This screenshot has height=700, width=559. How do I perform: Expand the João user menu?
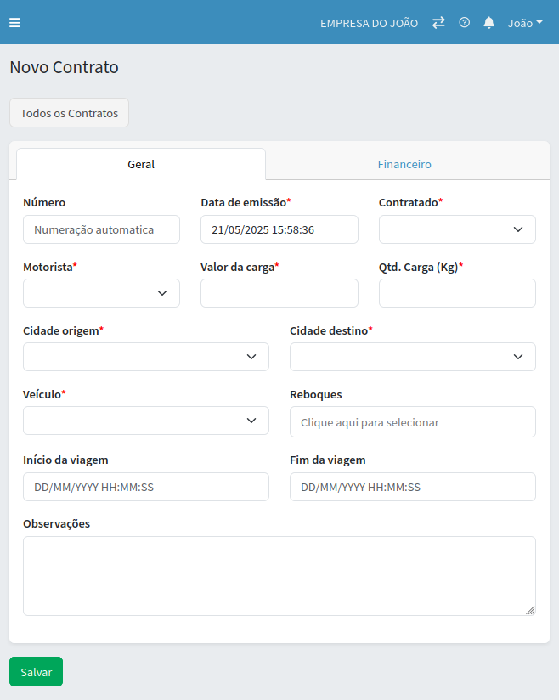click(x=525, y=23)
